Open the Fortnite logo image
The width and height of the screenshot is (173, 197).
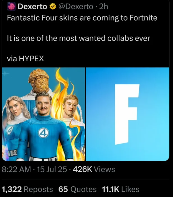pyautogui.click(x=127, y=114)
